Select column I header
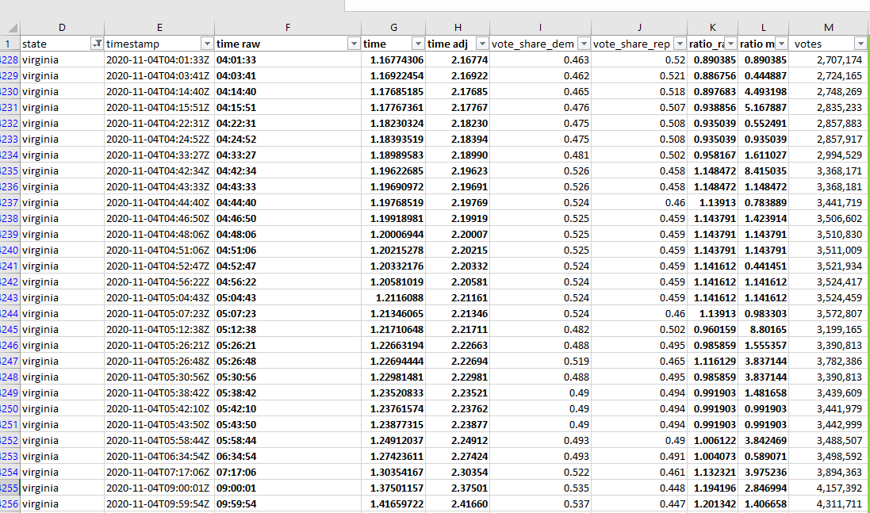 (540, 28)
